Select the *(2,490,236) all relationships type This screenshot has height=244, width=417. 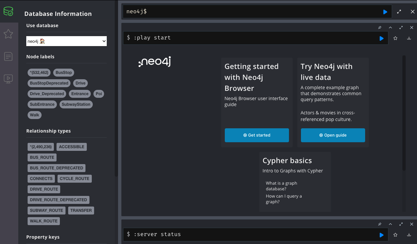click(41, 147)
